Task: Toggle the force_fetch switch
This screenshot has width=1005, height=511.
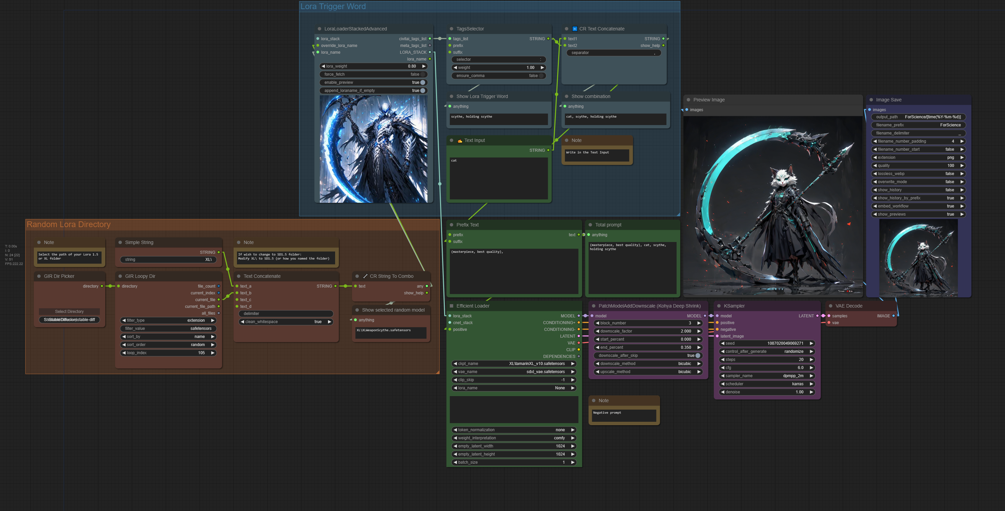Action: click(x=423, y=74)
